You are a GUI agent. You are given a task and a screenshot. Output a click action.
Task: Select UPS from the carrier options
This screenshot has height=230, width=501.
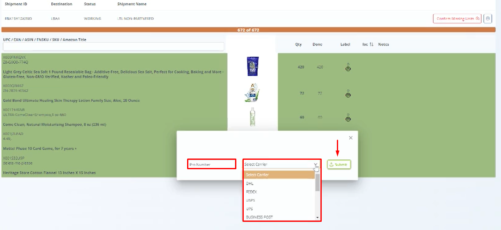(249, 209)
